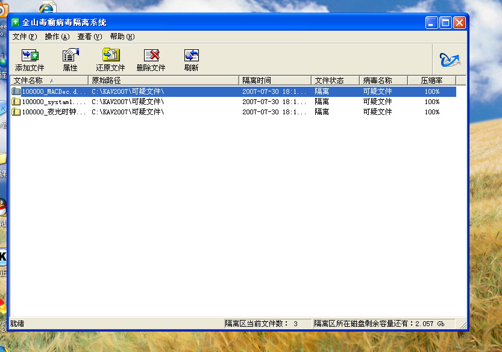Select file name 100000_systam1....

click(x=54, y=102)
